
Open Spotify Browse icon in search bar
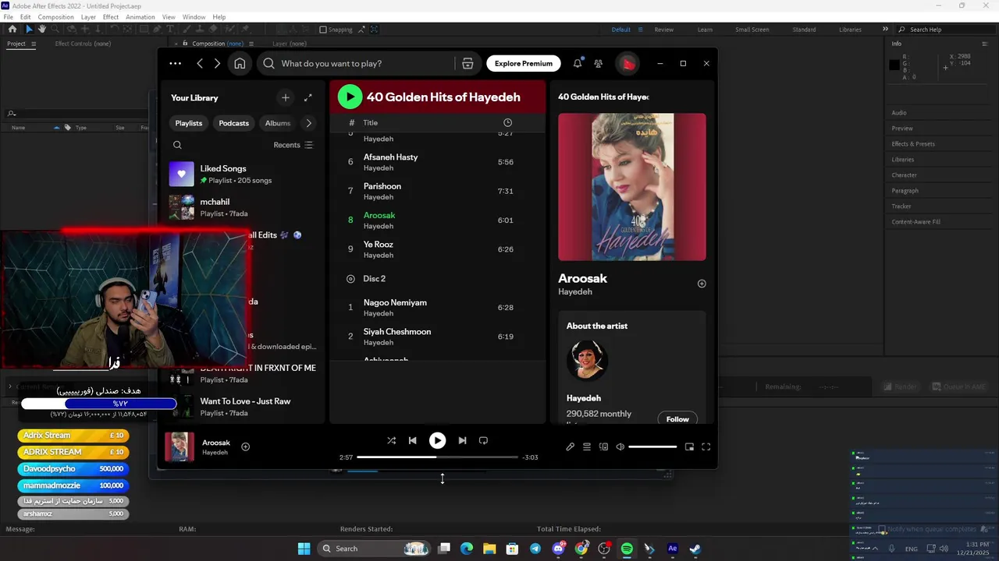coord(468,63)
